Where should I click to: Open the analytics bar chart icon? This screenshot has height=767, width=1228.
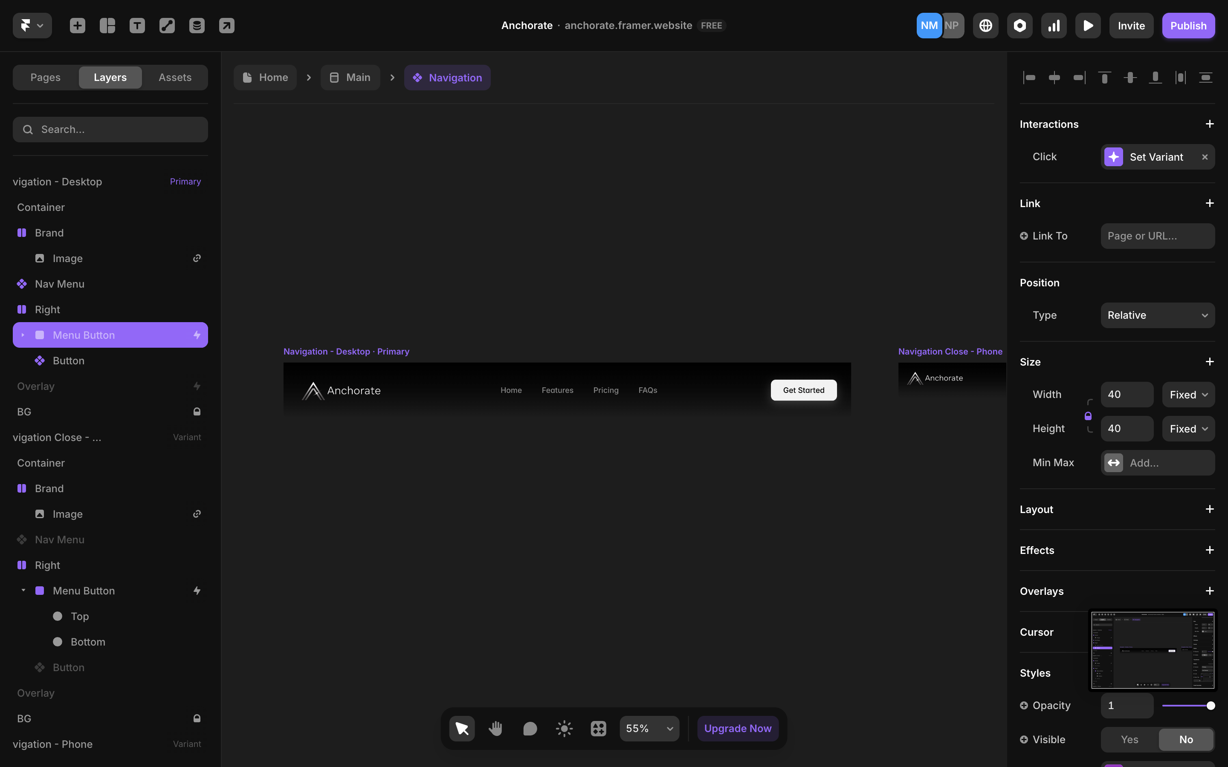pyautogui.click(x=1054, y=26)
